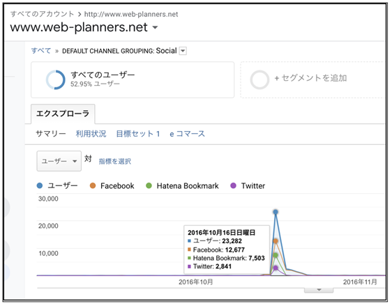The height and width of the screenshot is (306, 392).
Task: Click the purple Twitter legend dot
Action: (x=233, y=185)
